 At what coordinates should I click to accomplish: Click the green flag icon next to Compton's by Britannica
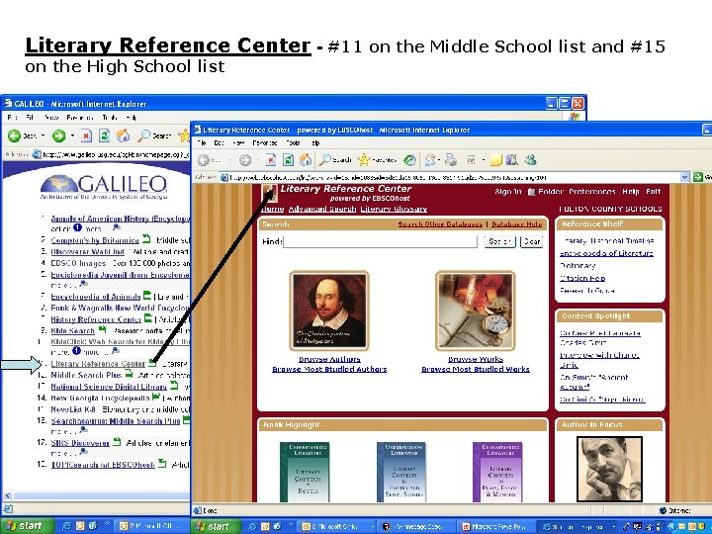pyautogui.click(x=146, y=239)
